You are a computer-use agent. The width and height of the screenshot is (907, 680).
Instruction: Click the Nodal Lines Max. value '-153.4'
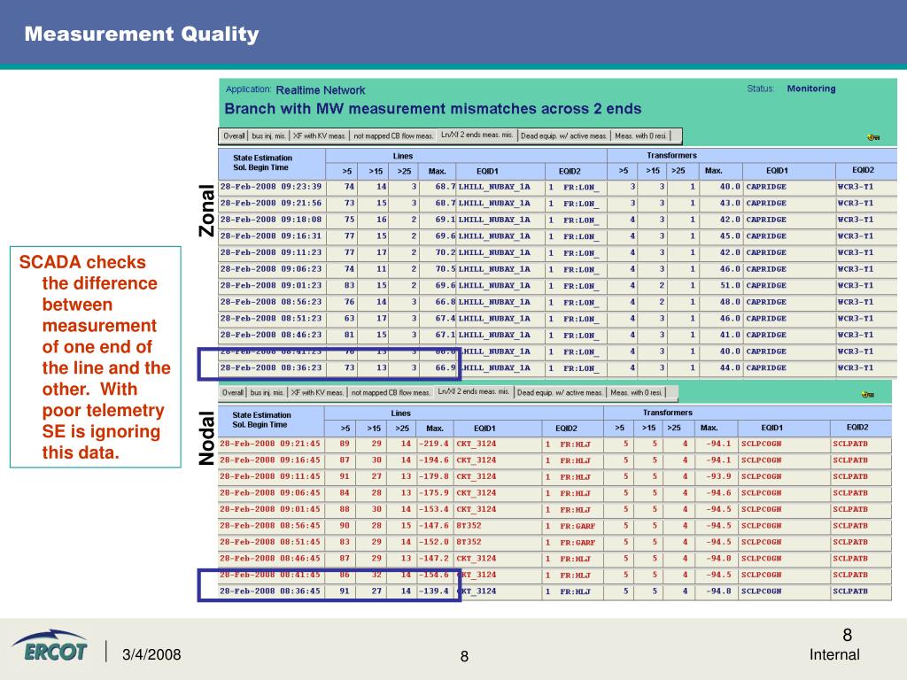(434, 509)
